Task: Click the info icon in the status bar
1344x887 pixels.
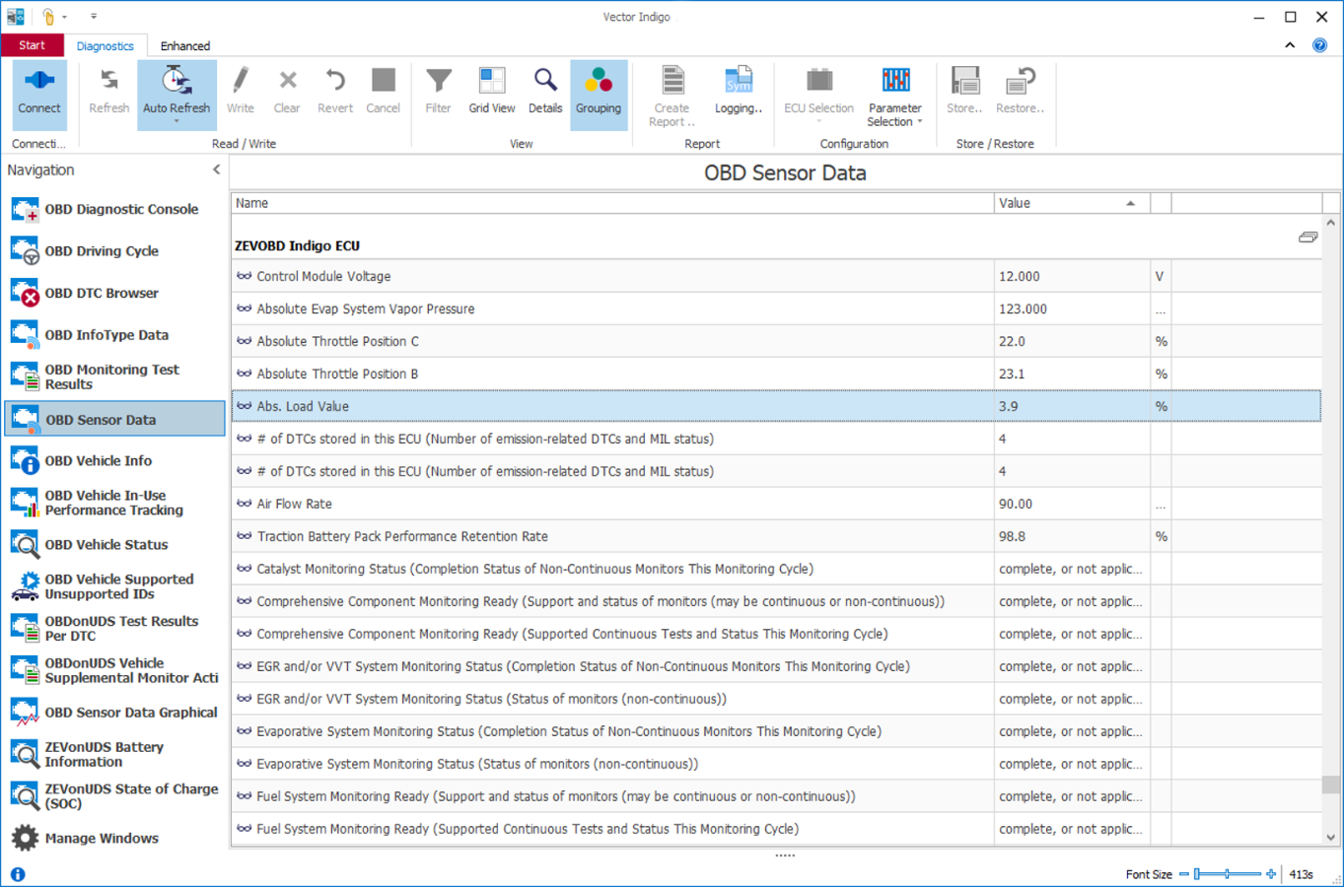Action: coord(17,874)
